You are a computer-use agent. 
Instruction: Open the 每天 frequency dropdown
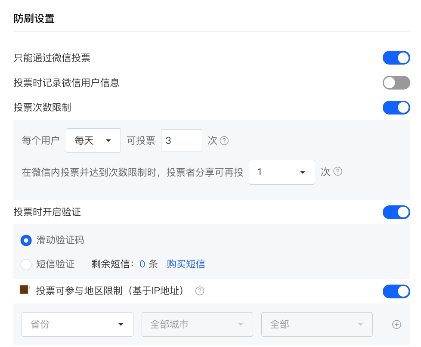pyautogui.click(x=93, y=141)
